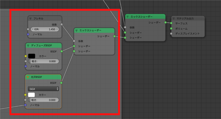
Task: Click the blue ノーマル socket on フレネル
Action: (28, 34)
